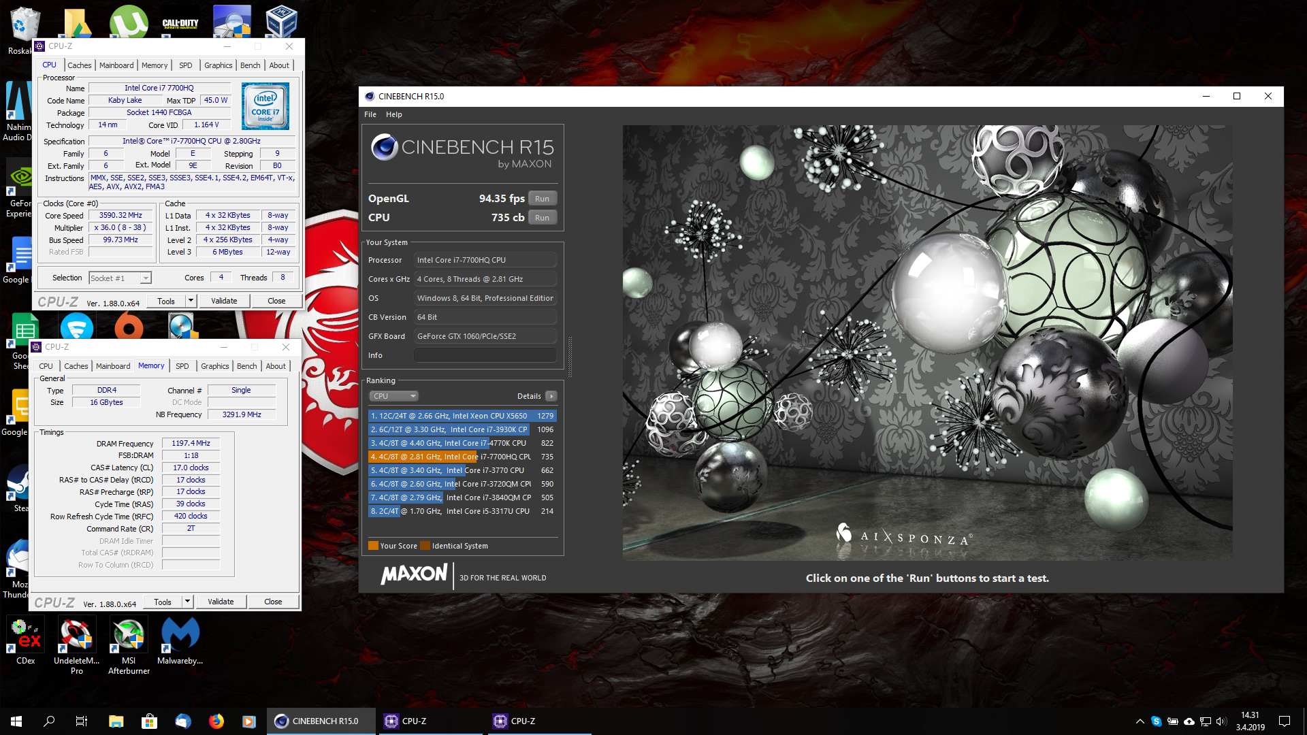This screenshot has height=735, width=1307.
Task: Click Tools button in lower CPU-Z window
Action: 163,602
